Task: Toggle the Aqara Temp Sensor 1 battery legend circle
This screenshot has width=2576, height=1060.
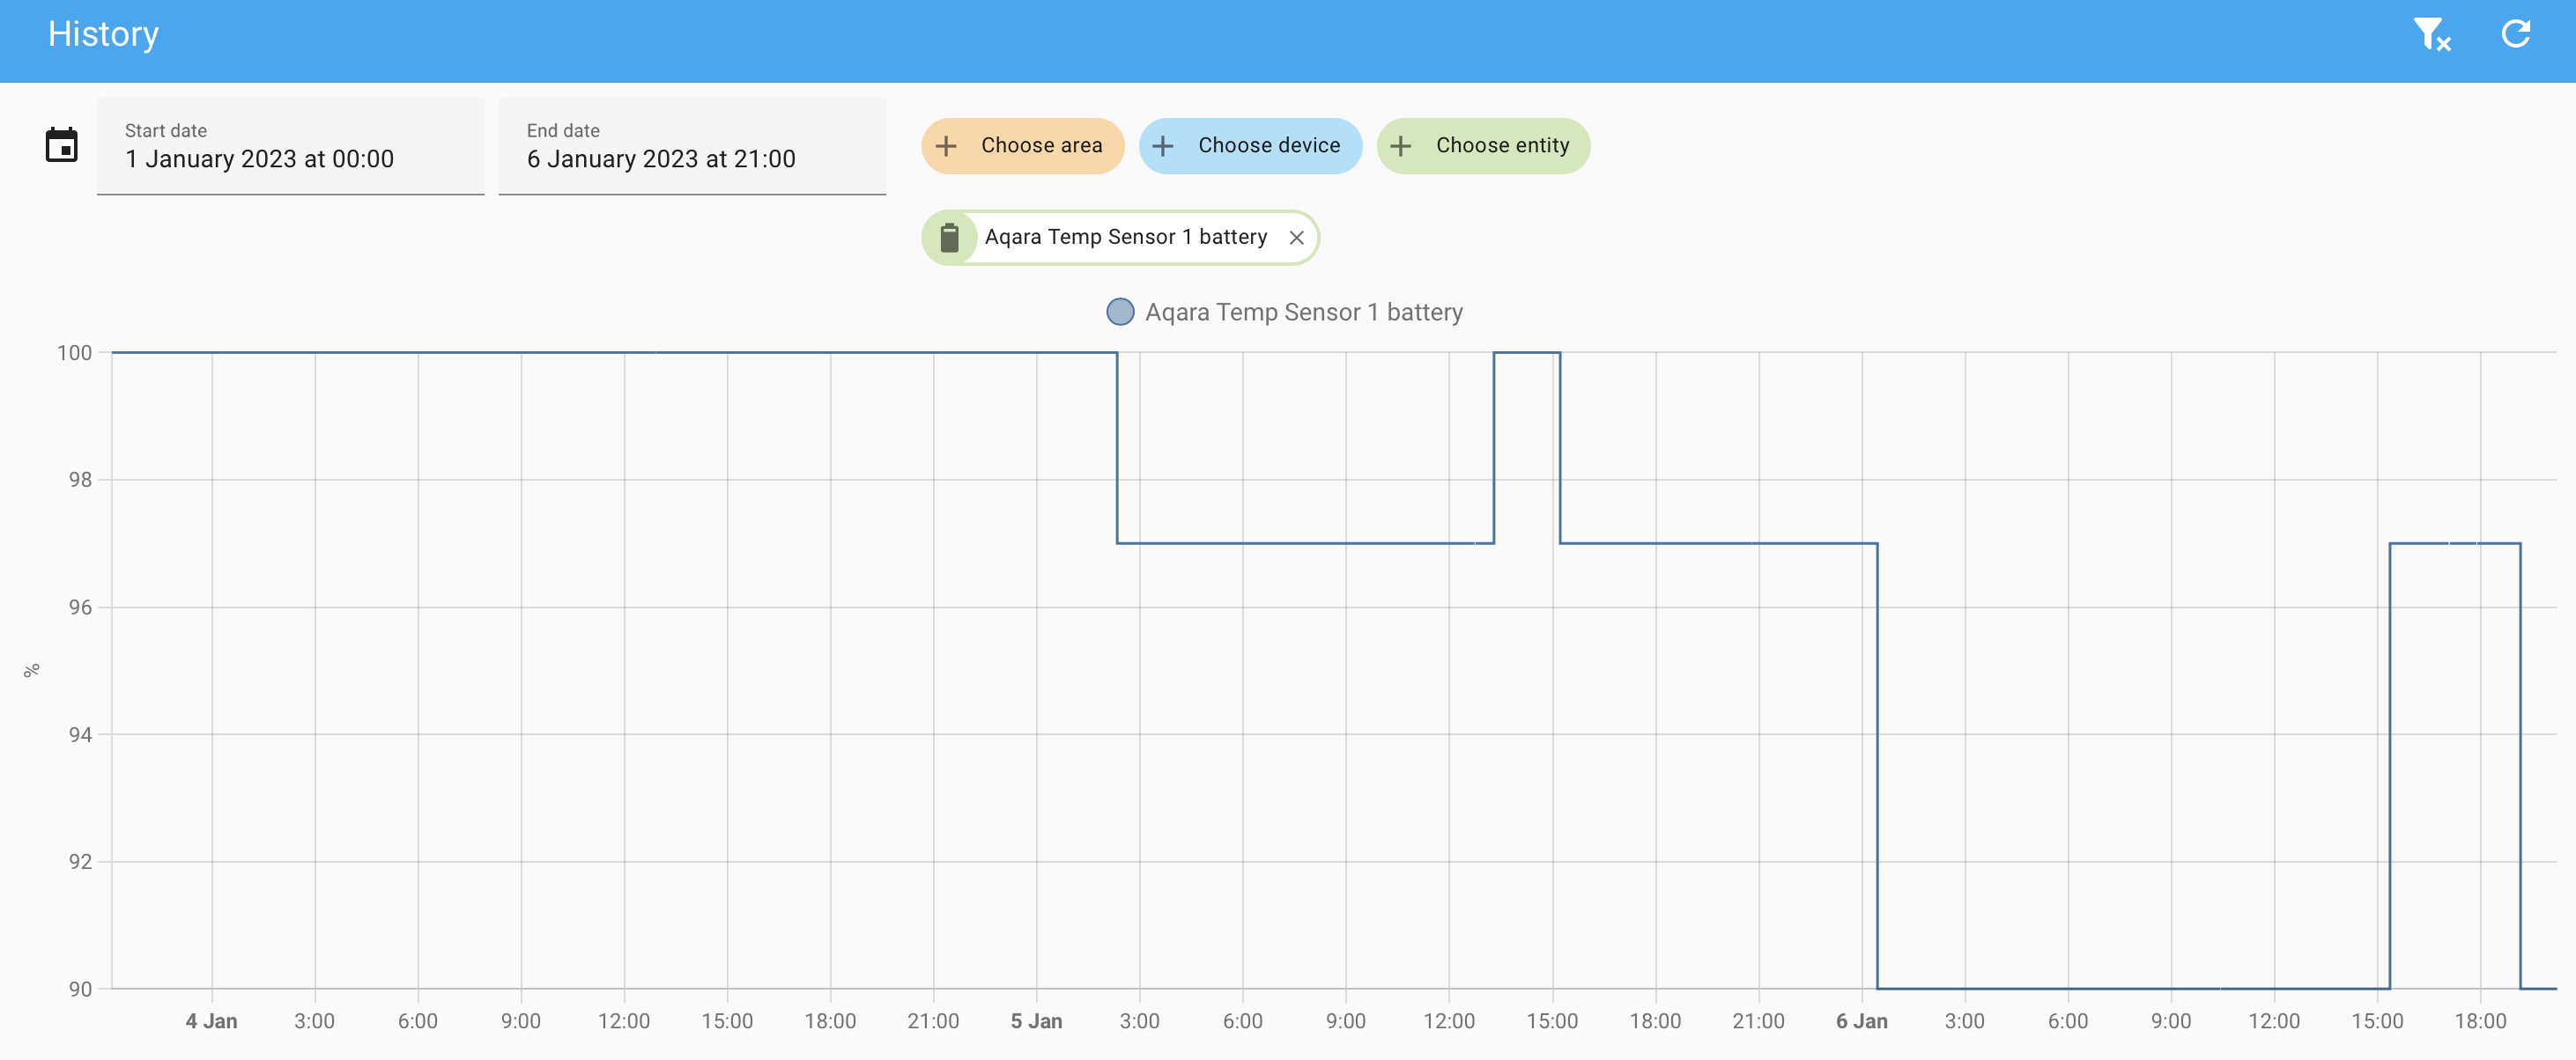Action: [x=1120, y=311]
